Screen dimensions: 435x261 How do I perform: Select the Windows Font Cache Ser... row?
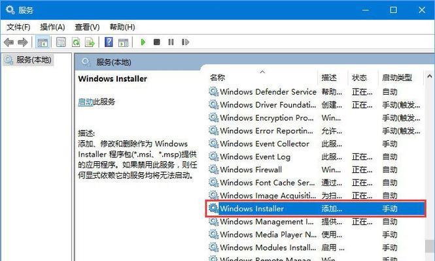click(x=316, y=183)
